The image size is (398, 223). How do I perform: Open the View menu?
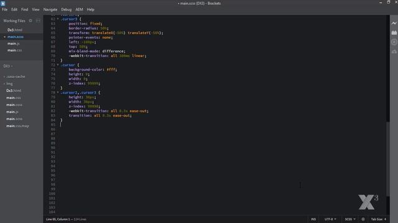(35, 9)
